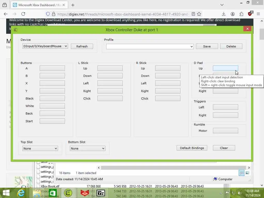
Task: Open the browser Downloads panel
Action: click(224, 14)
